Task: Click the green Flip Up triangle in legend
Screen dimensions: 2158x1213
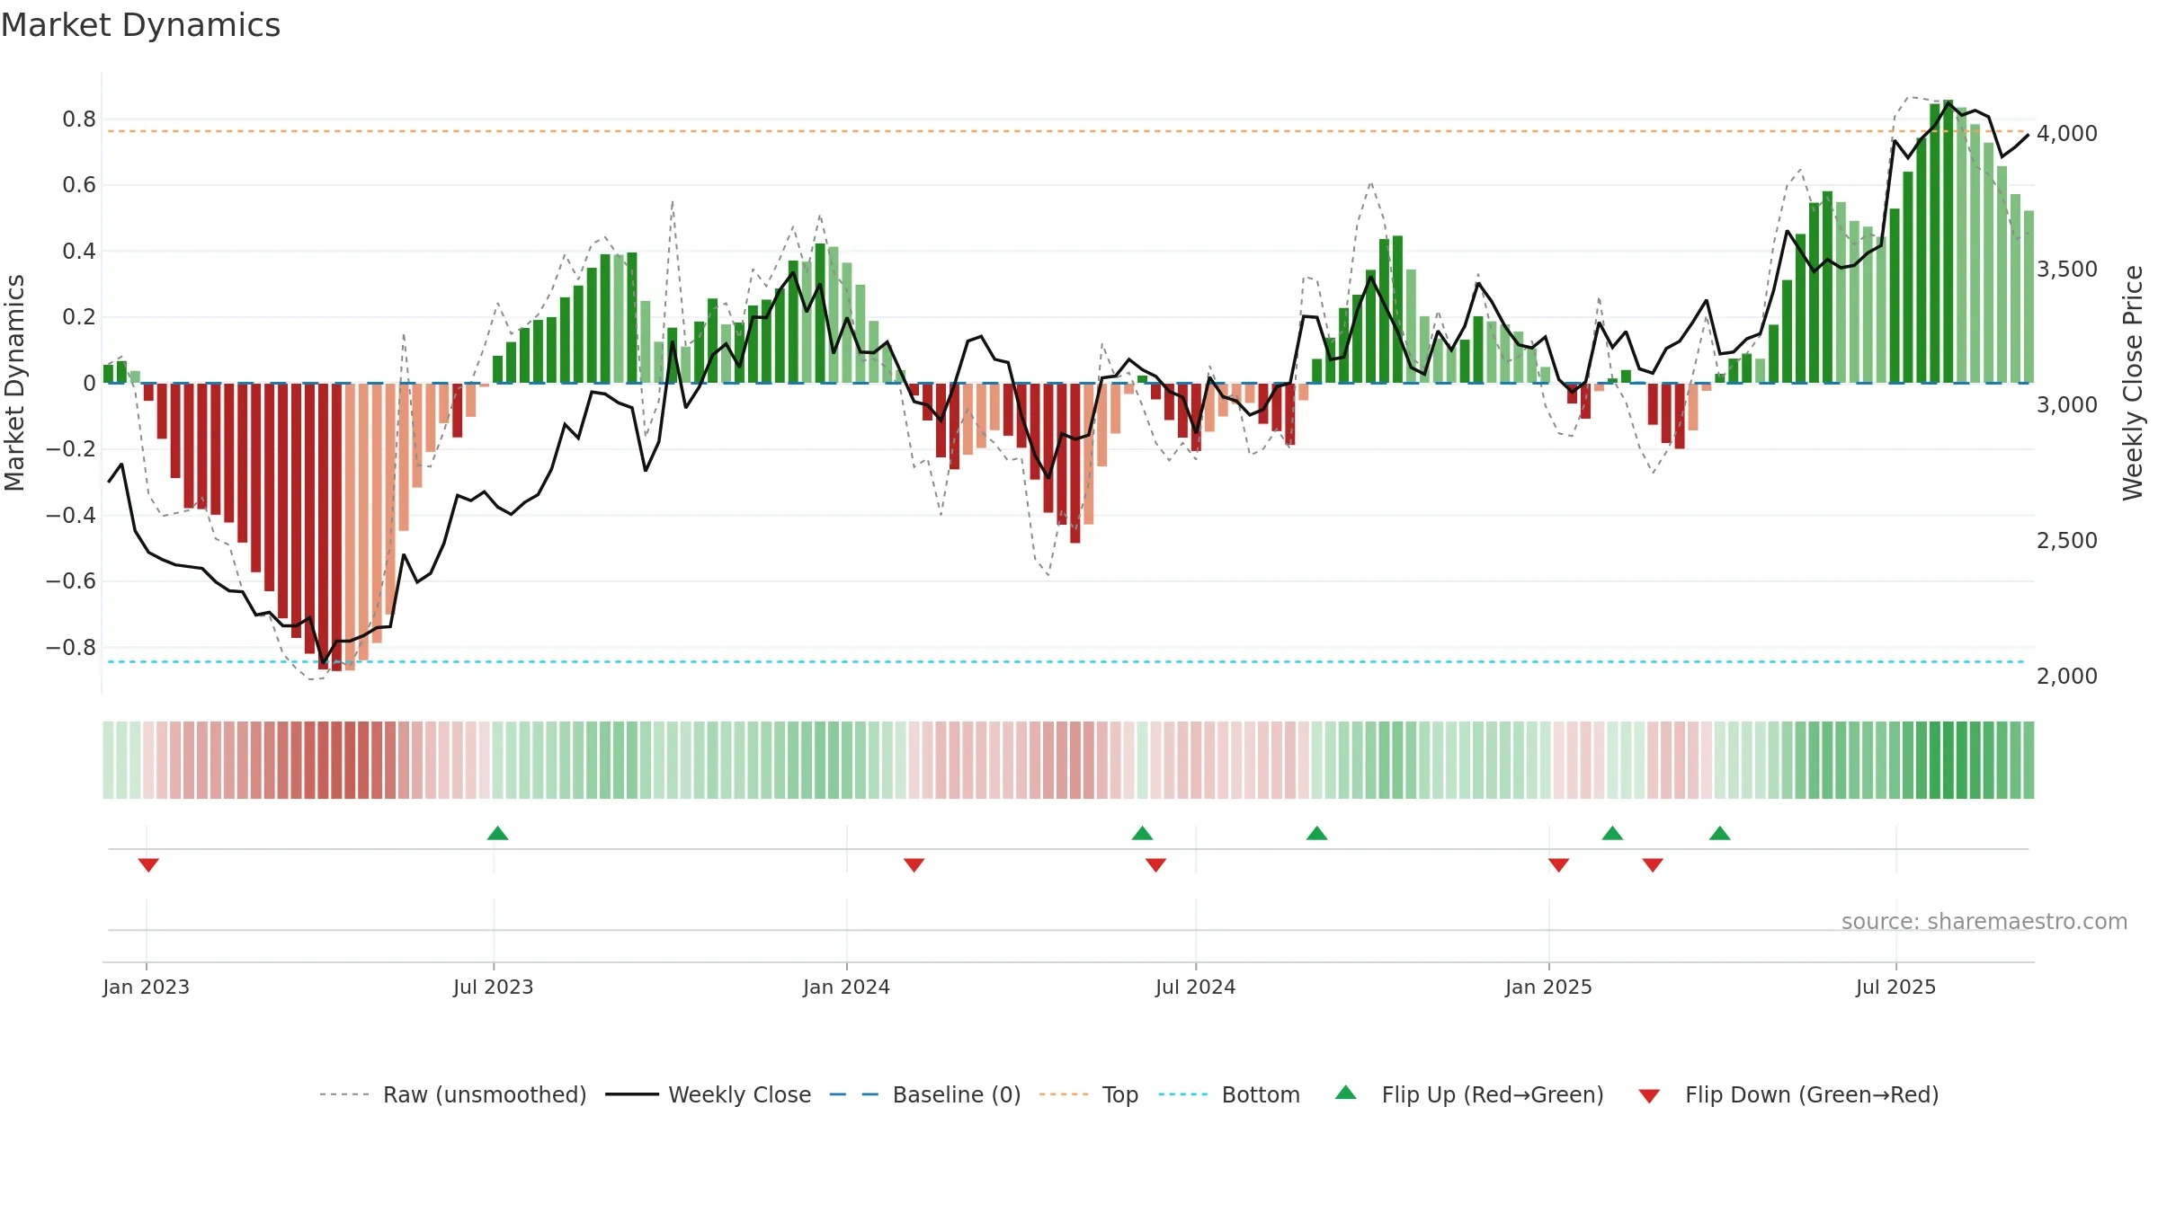Action: (x=1345, y=1093)
